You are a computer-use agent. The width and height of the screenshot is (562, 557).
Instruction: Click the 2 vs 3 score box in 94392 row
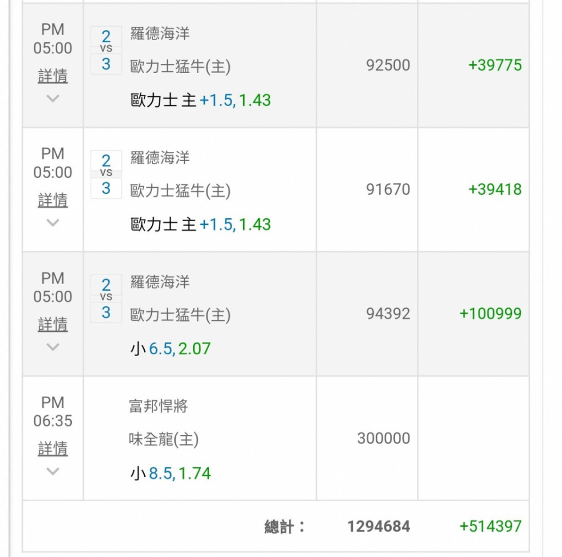click(x=106, y=299)
